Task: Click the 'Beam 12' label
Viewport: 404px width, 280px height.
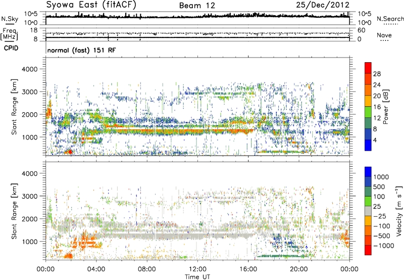Action: [197, 6]
